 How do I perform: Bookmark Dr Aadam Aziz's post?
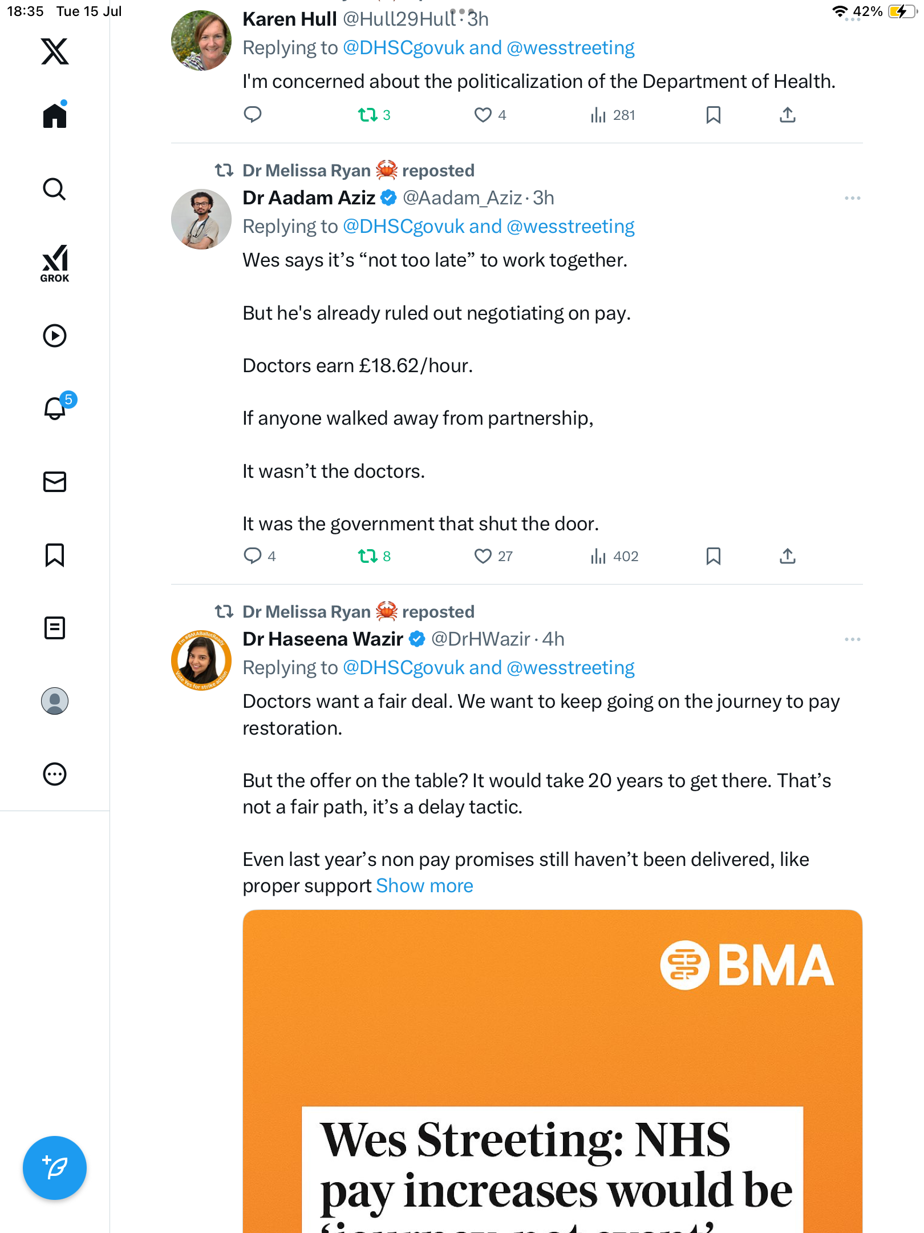point(713,556)
